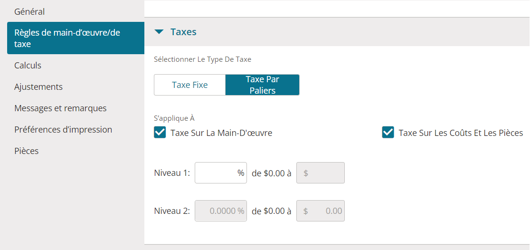This screenshot has height=250, width=530.
Task: Click the Niveau 2 percentage field
Action: [x=220, y=211]
